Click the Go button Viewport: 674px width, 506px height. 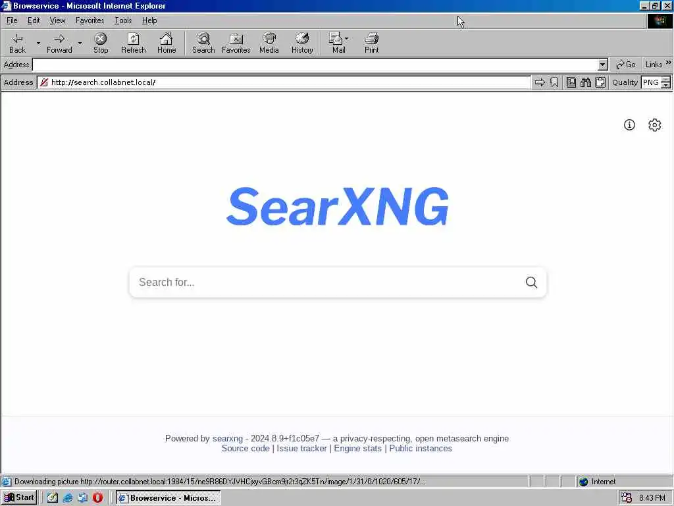point(625,65)
